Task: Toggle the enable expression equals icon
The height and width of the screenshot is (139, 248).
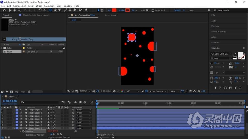Action: pos(51,134)
